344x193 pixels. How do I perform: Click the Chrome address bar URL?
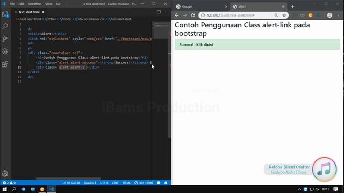tap(231, 16)
